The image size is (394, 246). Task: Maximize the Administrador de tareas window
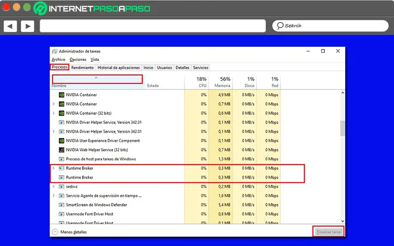(323, 51)
